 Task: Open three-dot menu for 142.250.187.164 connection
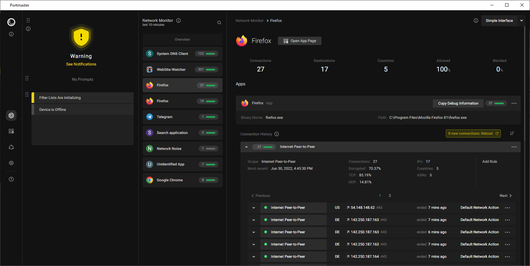[x=507, y=257]
